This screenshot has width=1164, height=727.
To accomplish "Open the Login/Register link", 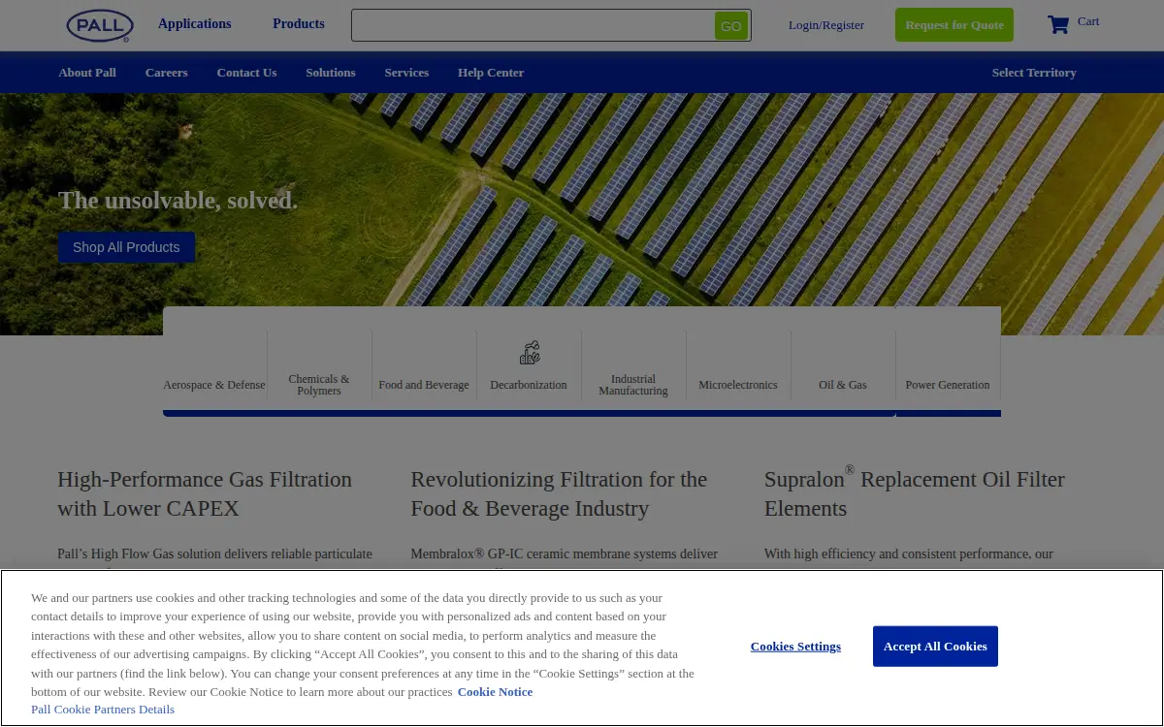I will [x=826, y=25].
